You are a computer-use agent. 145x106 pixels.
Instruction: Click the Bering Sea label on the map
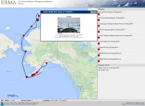tap(9, 71)
